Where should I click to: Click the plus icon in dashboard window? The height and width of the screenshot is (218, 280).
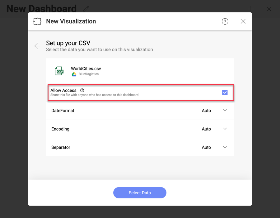tap(251, 9)
